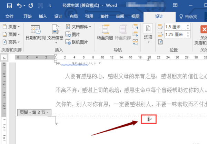Insert 联机图片

click(x=77, y=42)
